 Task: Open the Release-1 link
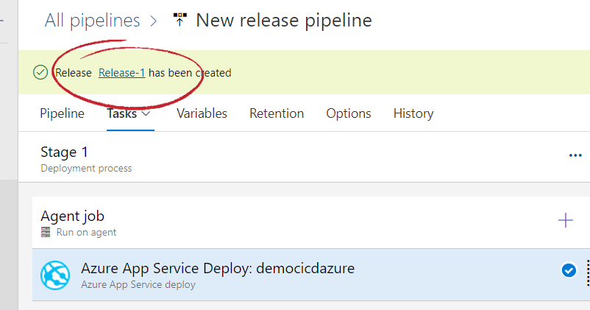[x=121, y=73]
